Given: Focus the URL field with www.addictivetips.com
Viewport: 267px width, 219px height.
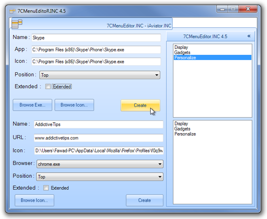Looking at the screenshot, I should pyautogui.click(x=99, y=138).
